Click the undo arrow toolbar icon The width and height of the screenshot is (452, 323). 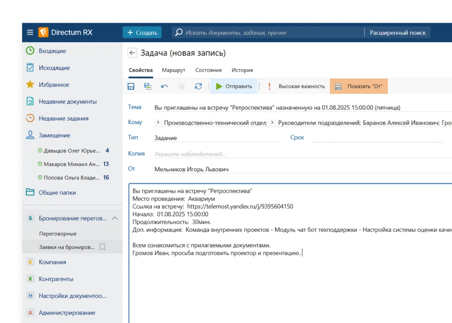tap(165, 86)
